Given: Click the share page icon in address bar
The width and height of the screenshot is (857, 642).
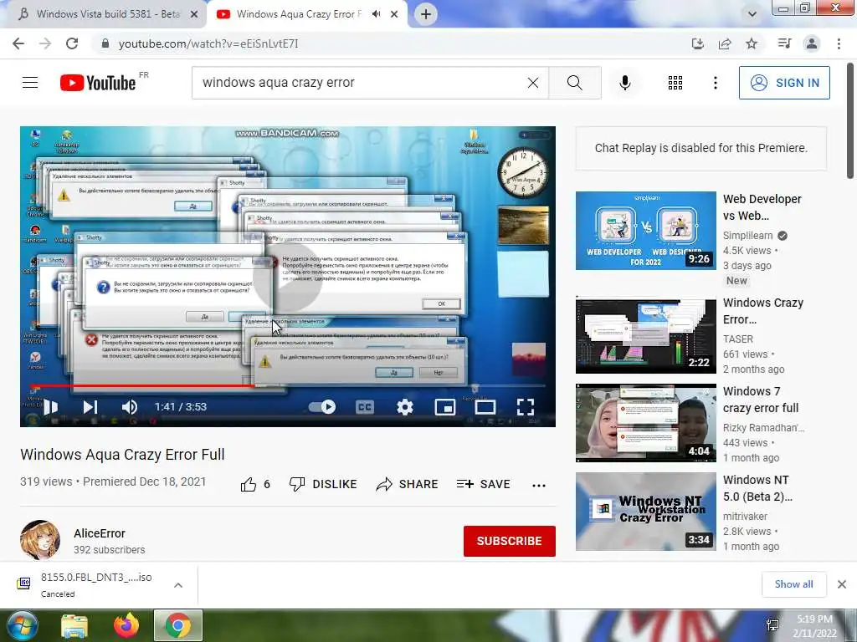Looking at the screenshot, I should click(725, 43).
